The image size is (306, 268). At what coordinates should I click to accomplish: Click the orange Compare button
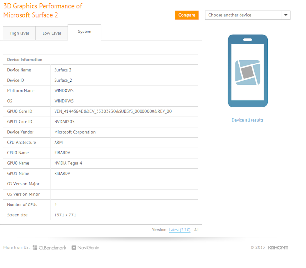click(187, 15)
